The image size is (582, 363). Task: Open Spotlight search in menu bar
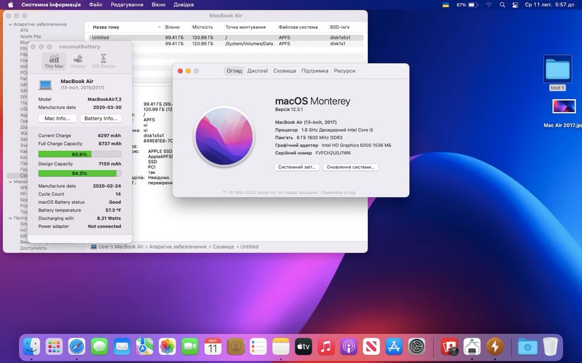click(502, 5)
